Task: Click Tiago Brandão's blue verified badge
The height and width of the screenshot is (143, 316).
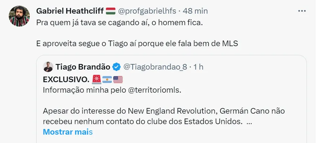Action: 117,67
